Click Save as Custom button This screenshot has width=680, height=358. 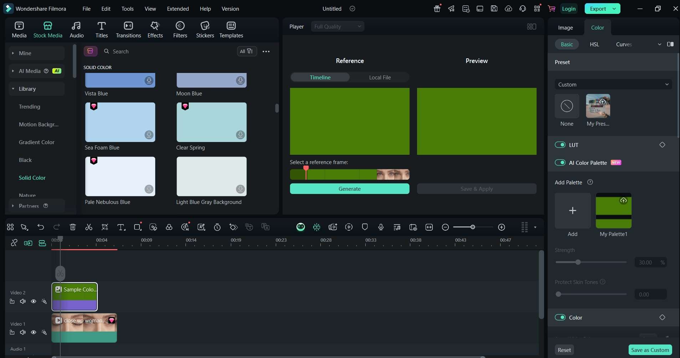coord(650,350)
